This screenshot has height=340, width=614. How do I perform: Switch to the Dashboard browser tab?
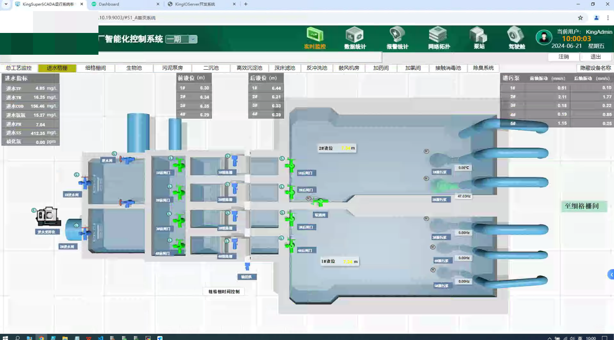[x=125, y=4]
